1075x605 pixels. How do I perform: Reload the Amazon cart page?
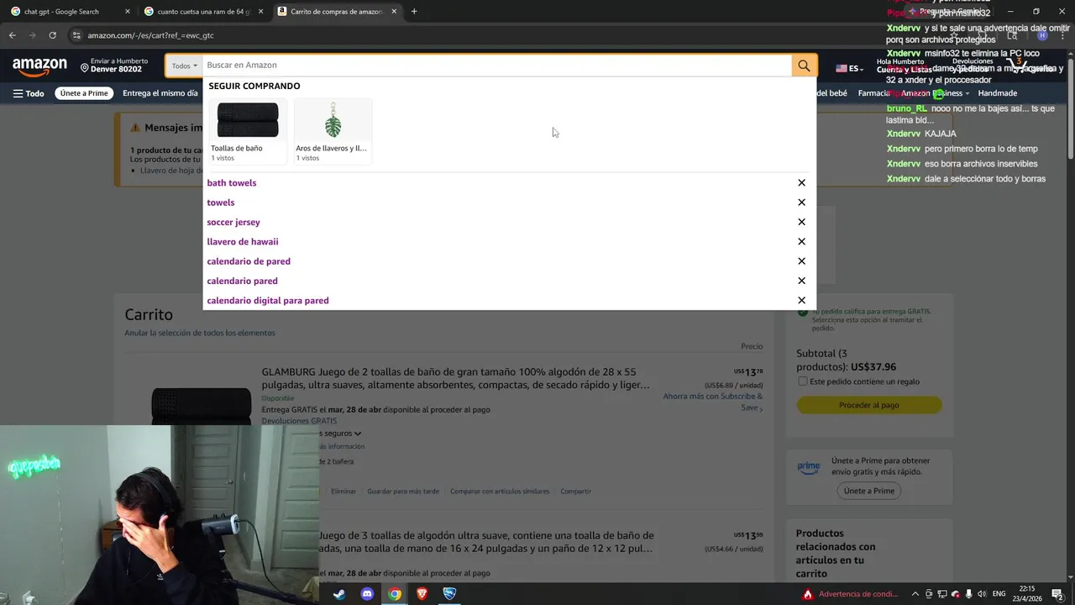pos(52,35)
